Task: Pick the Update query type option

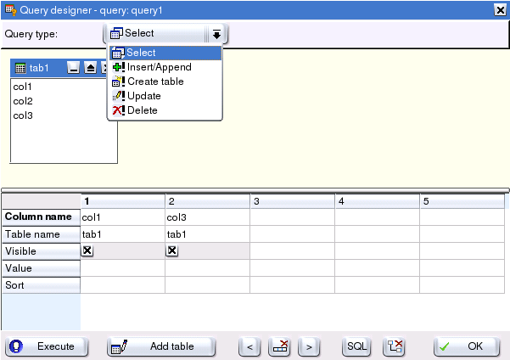Action: [143, 96]
